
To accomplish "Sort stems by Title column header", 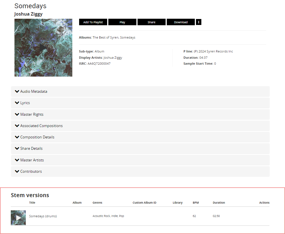I will click(32, 203).
